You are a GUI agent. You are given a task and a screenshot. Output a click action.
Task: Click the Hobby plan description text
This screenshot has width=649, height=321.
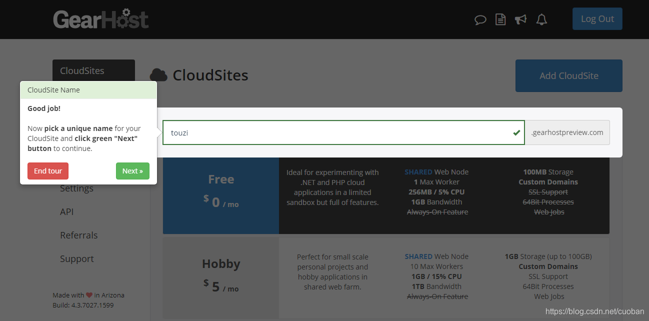coord(332,271)
